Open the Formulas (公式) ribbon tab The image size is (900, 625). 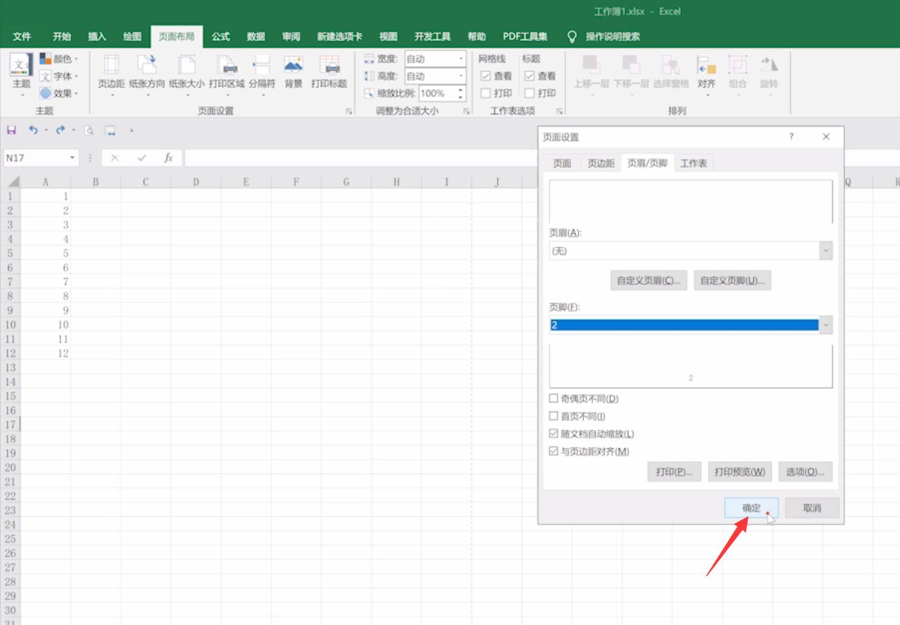tap(221, 37)
